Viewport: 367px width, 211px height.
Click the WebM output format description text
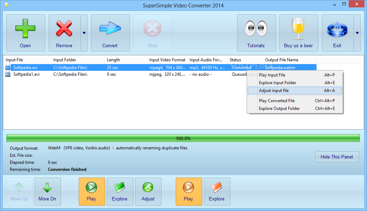pos(118,148)
